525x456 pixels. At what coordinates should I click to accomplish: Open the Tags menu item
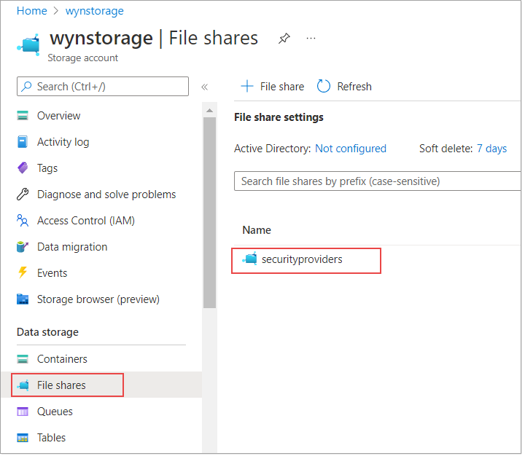click(x=47, y=168)
